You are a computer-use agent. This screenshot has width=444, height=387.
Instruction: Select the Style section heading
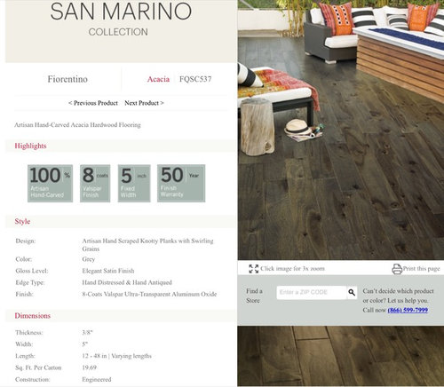[22, 221]
